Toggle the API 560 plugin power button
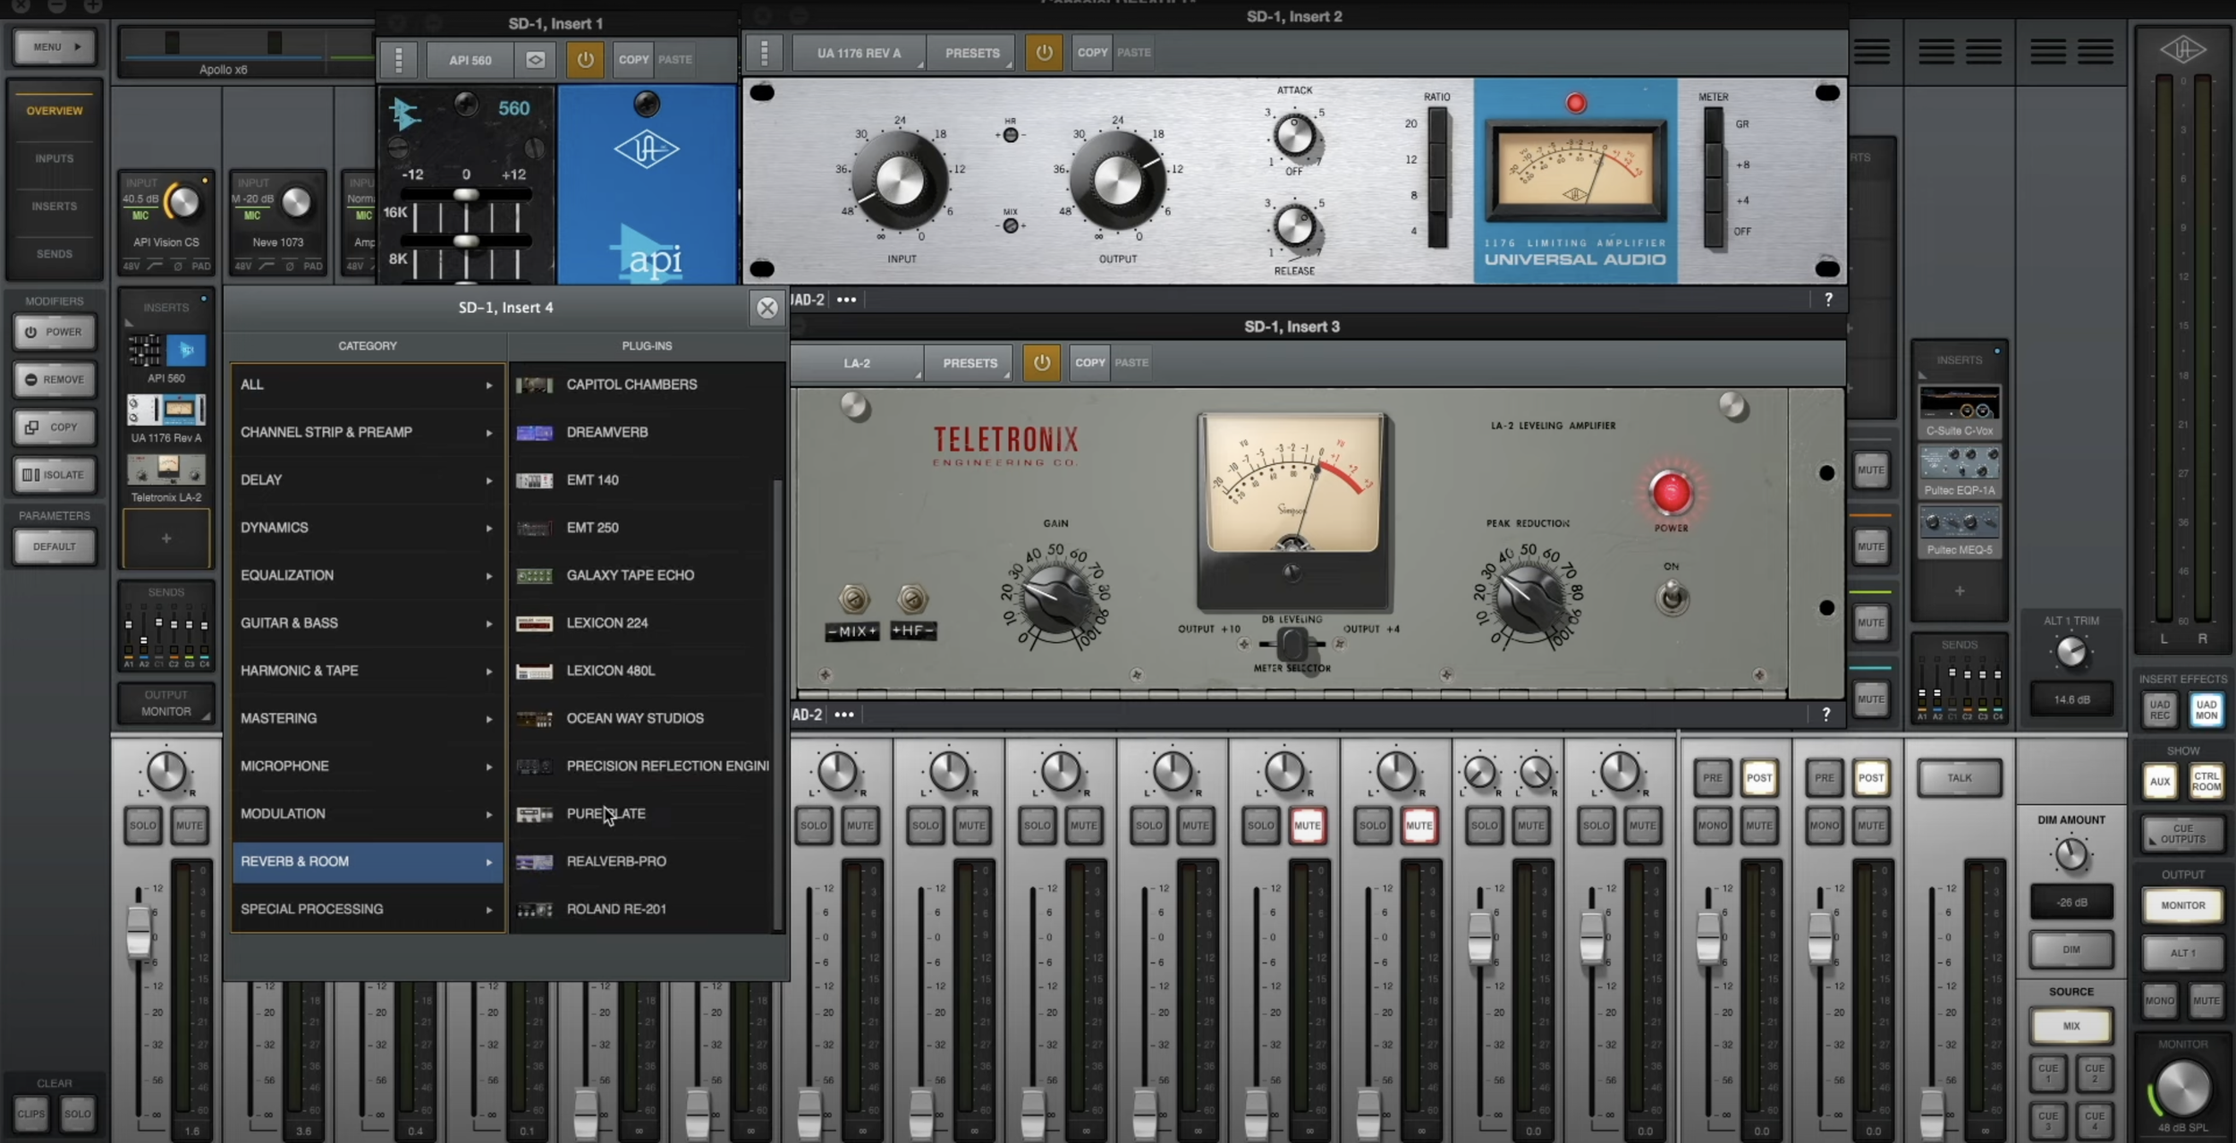This screenshot has width=2236, height=1143. pyautogui.click(x=585, y=60)
